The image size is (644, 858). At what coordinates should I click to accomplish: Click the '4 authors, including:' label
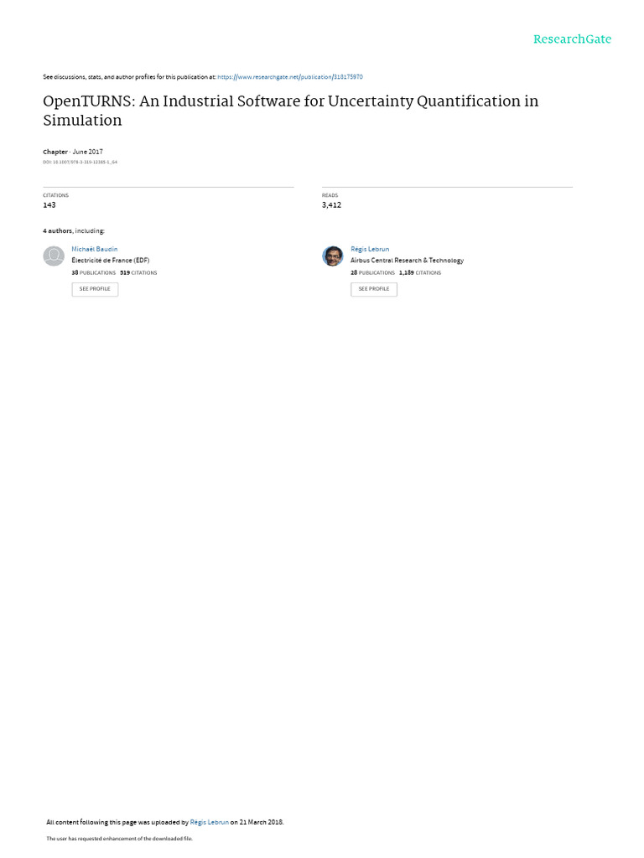[x=74, y=230]
